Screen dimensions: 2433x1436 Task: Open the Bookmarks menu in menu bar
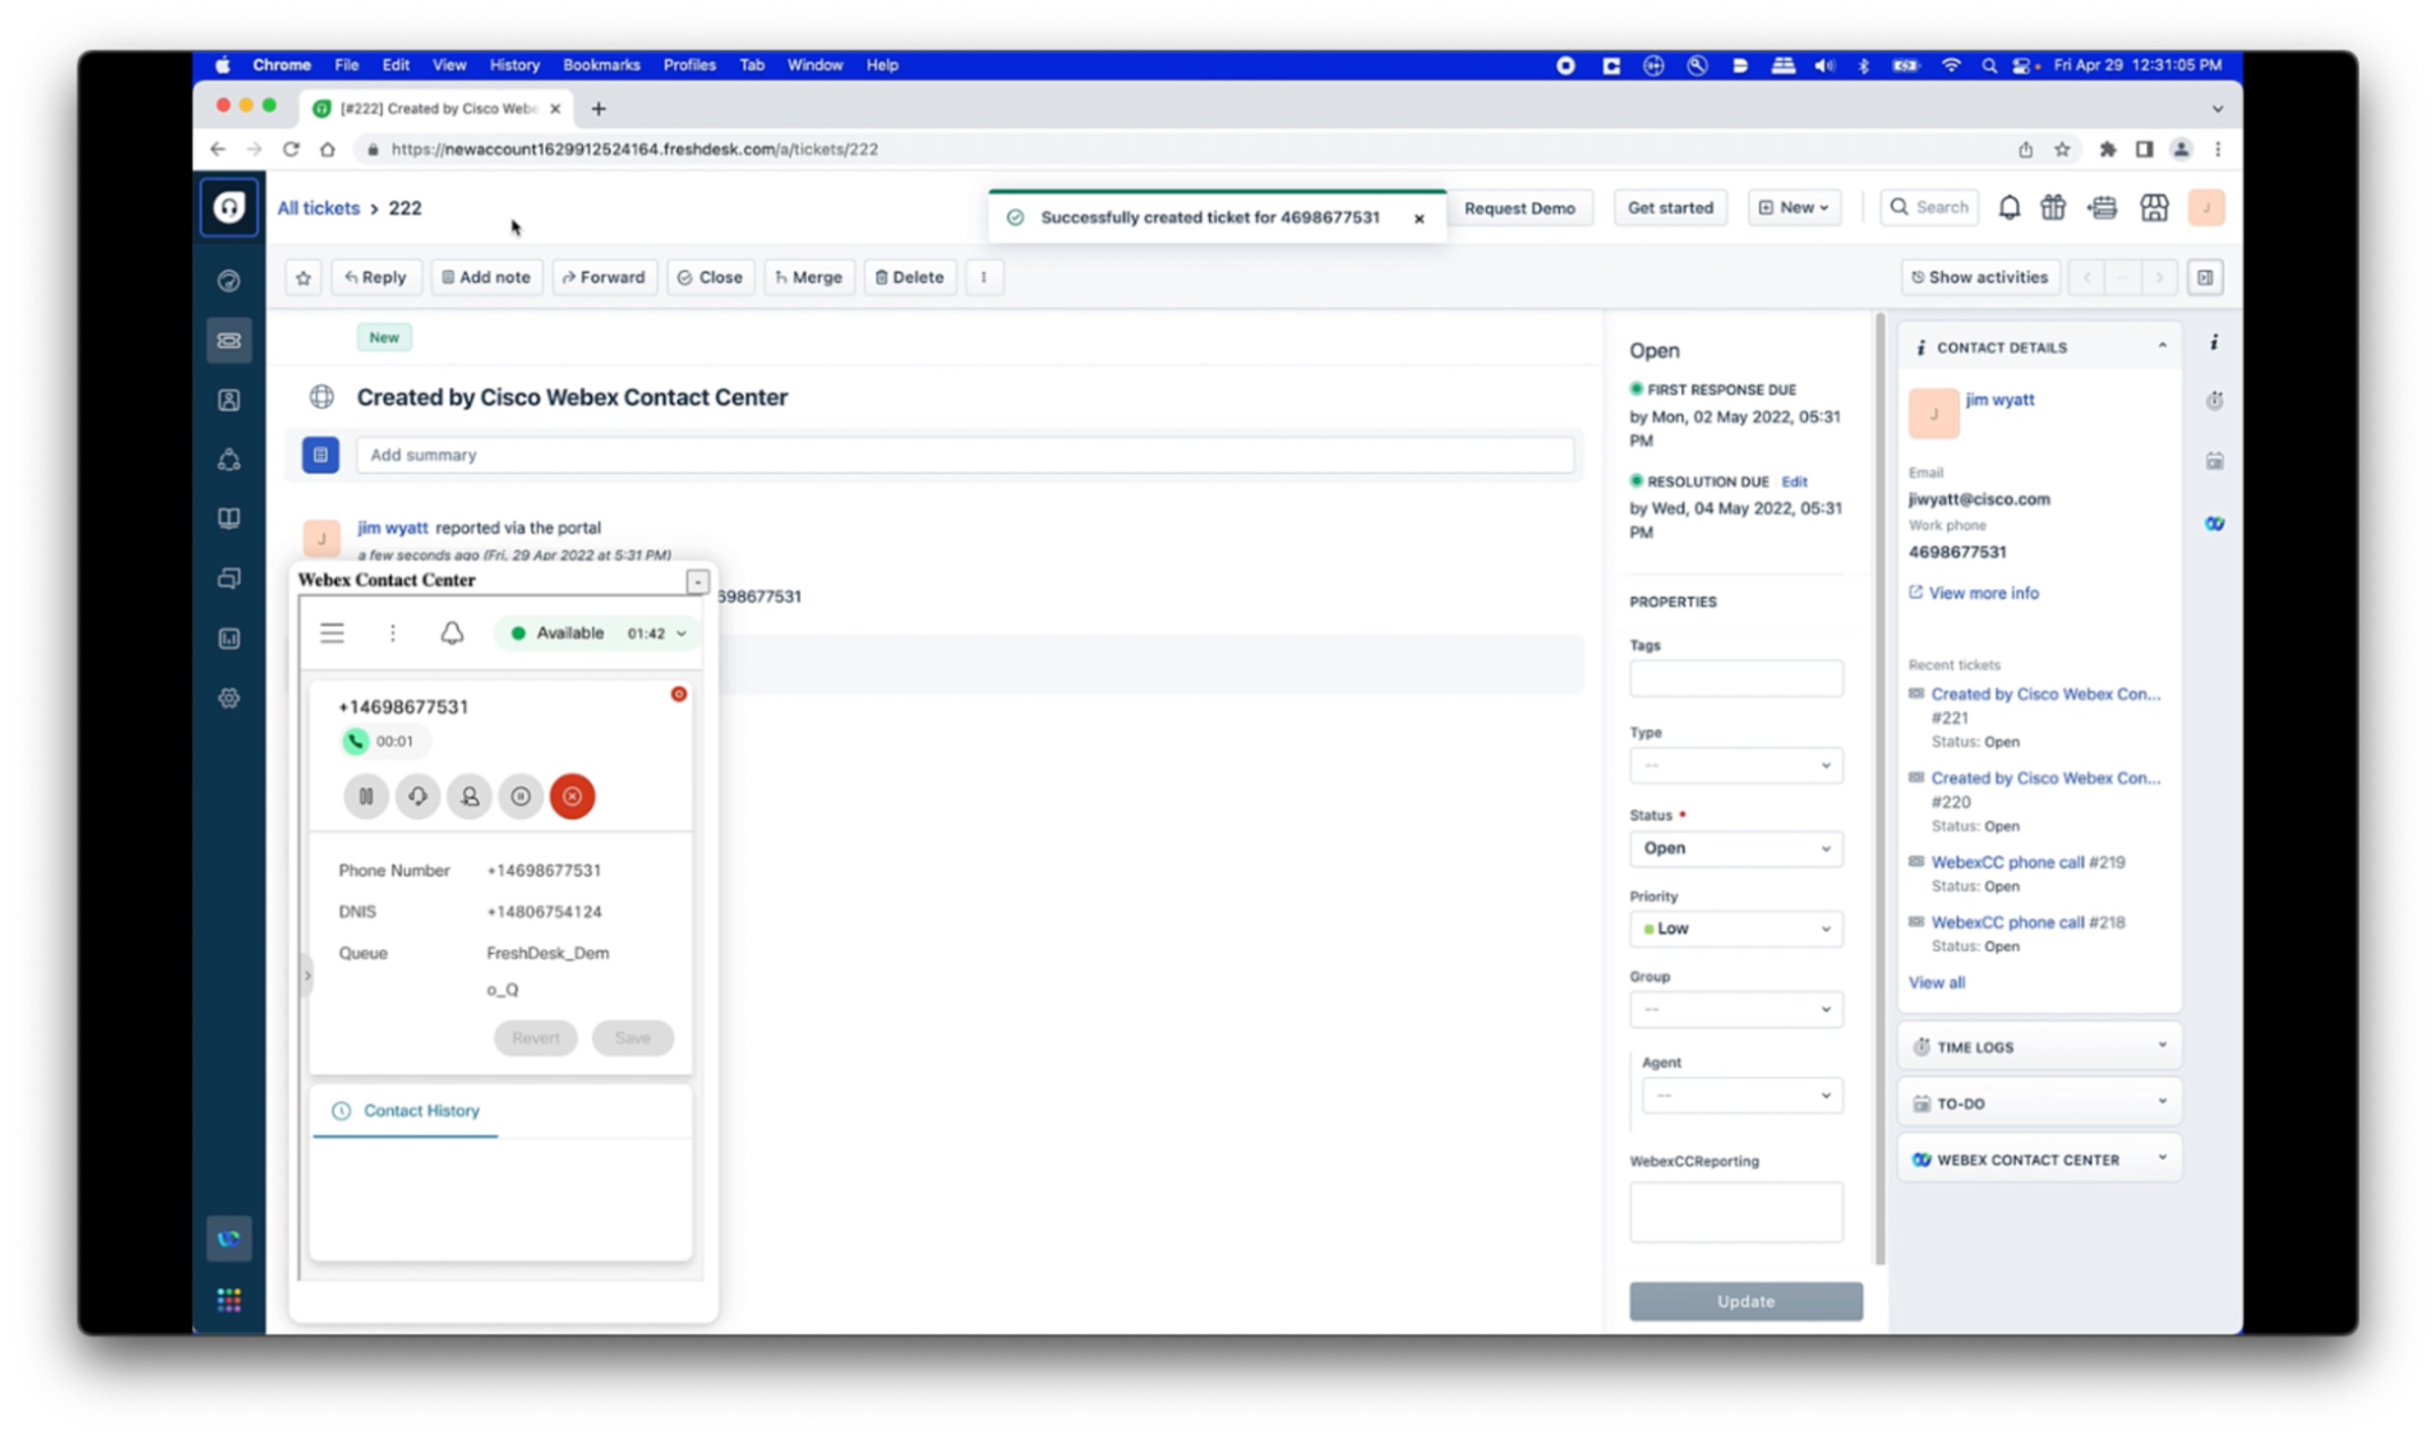601,64
